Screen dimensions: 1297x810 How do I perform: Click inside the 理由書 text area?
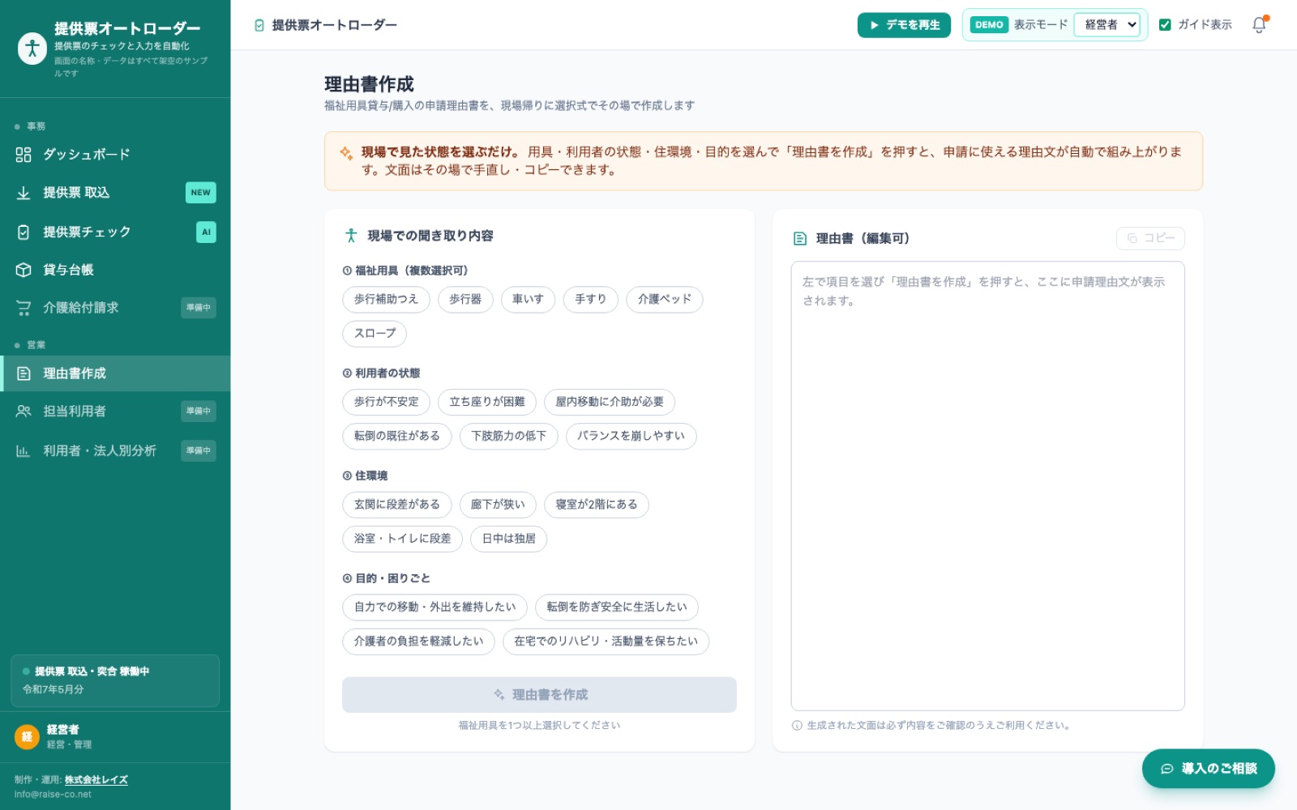coord(987,486)
